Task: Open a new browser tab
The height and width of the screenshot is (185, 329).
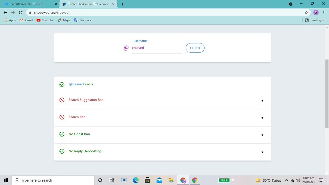Action: [x=122, y=4]
